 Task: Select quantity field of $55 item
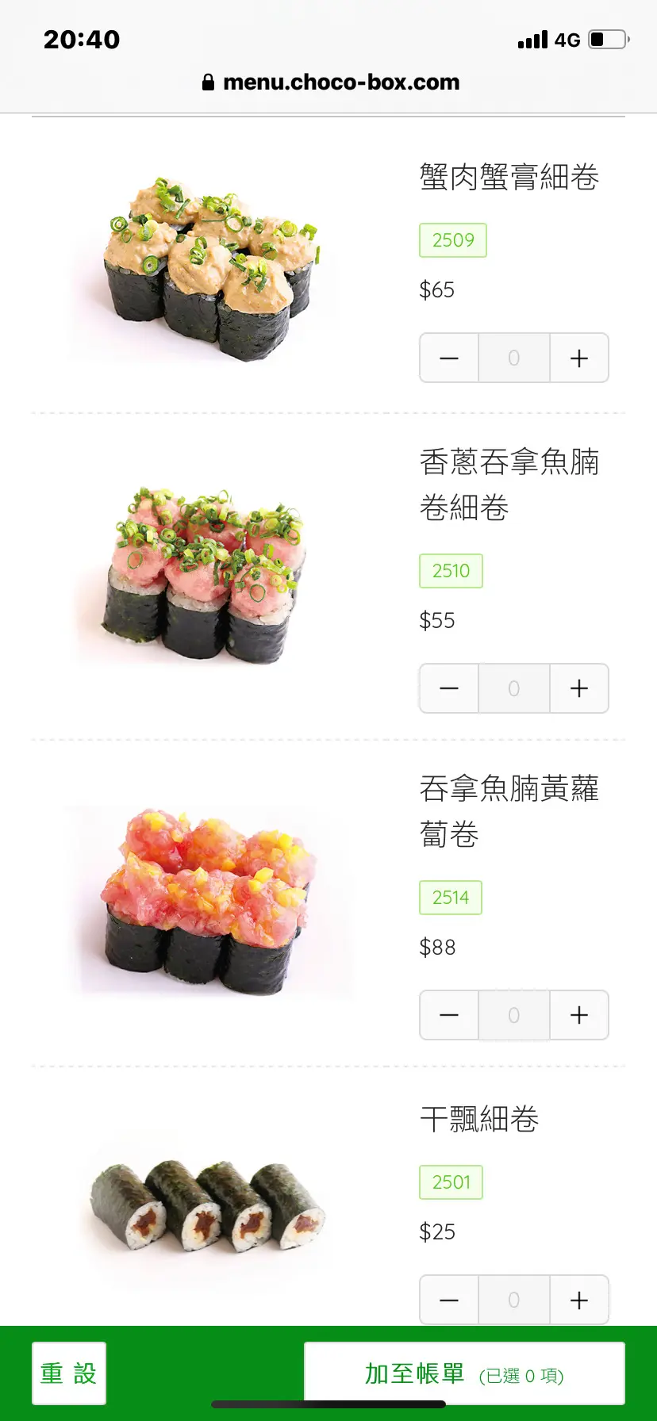514,688
